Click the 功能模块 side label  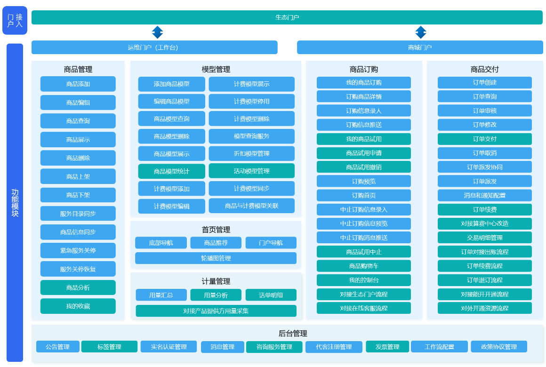click(x=15, y=202)
